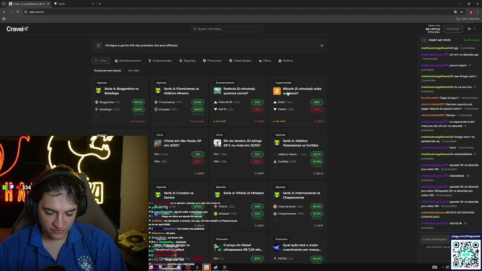Expand the browser tab search dropdown
The height and width of the screenshot is (271, 482).
3,4
